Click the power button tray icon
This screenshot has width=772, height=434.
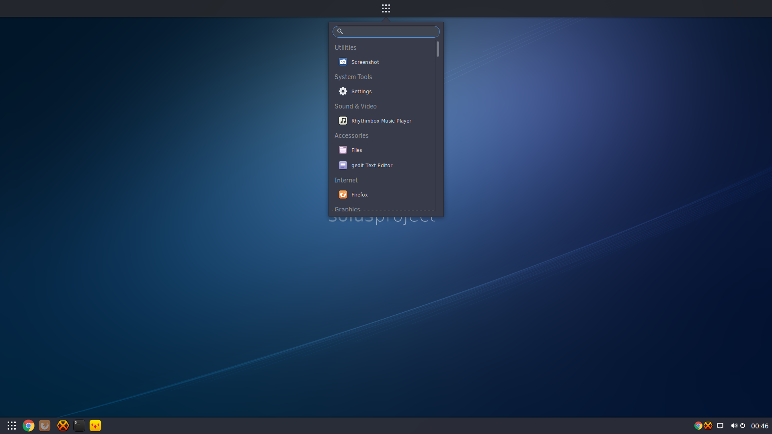click(x=743, y=426)
